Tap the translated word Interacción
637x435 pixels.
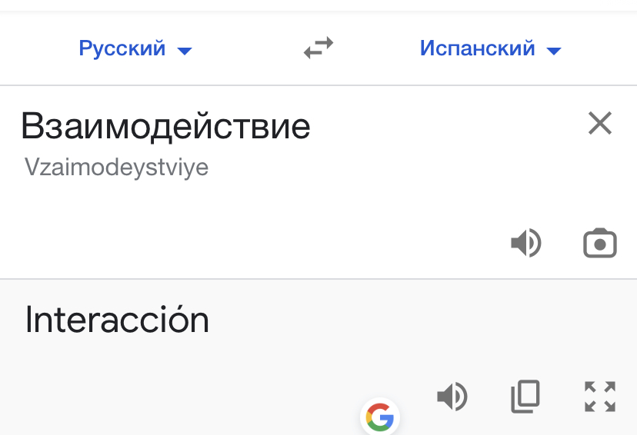pos(117,320)
